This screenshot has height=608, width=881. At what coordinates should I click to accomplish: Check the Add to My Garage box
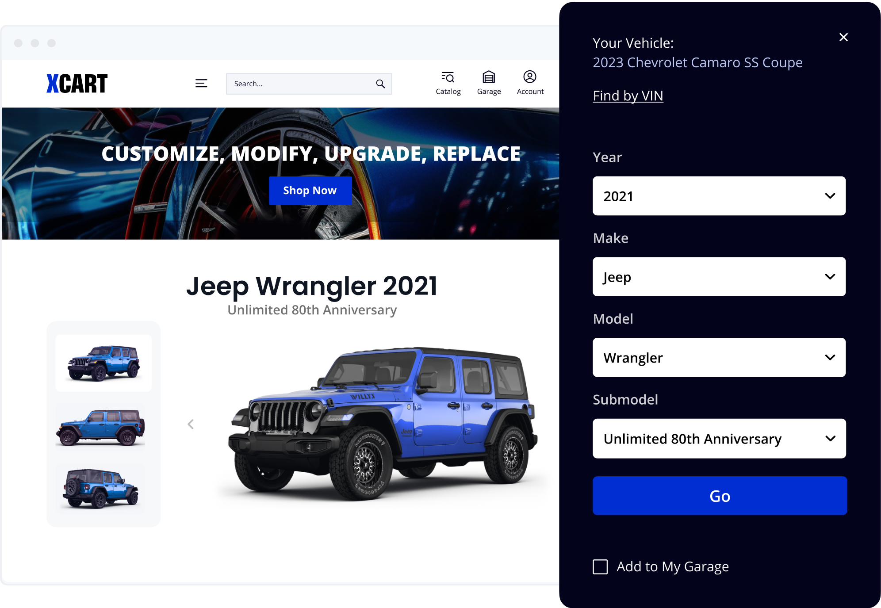click(600, 566)
